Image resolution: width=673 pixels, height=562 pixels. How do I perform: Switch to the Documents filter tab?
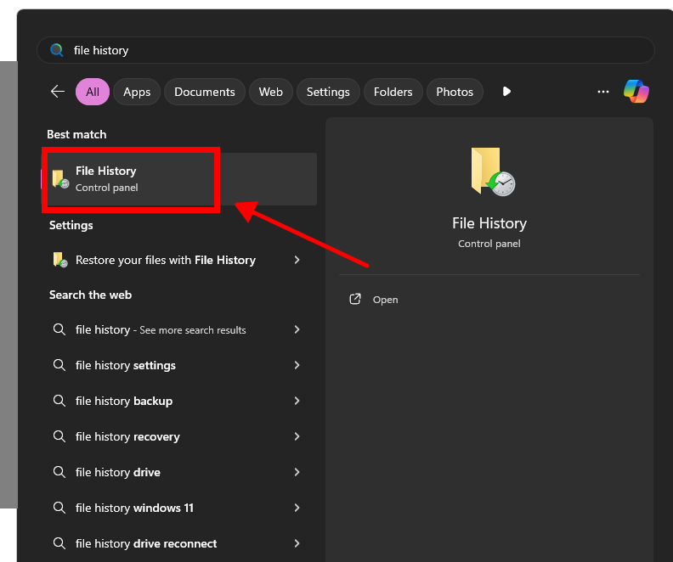tap(205, 92)
